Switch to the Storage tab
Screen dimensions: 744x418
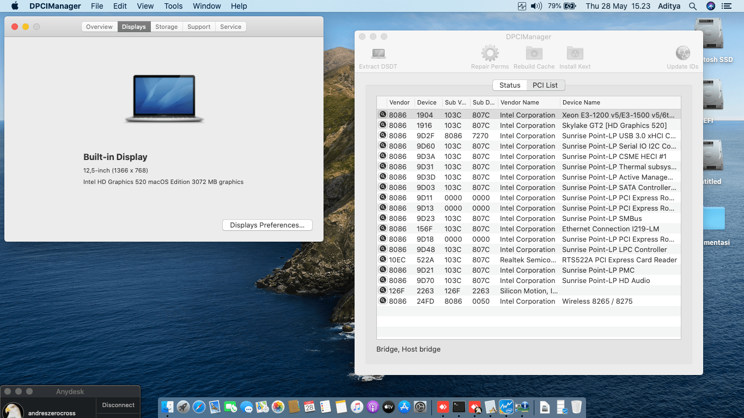coord(167,27)
